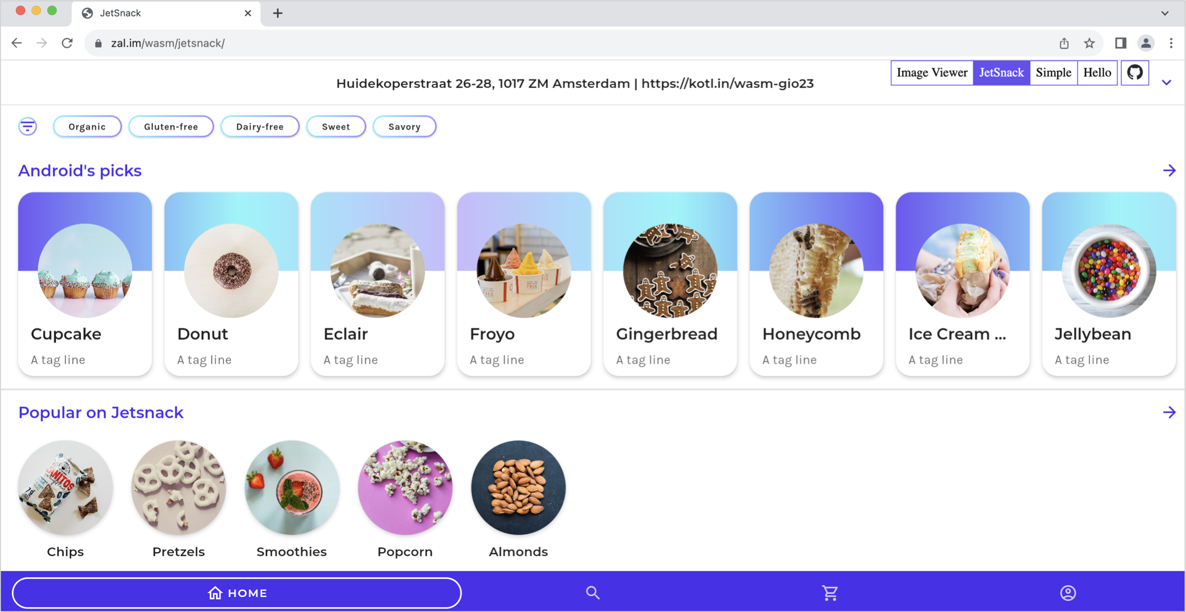Viewport: 1186px width, 612px height.
Task: Toggle the Gluten-free filter chip
Action: point(170,126)
